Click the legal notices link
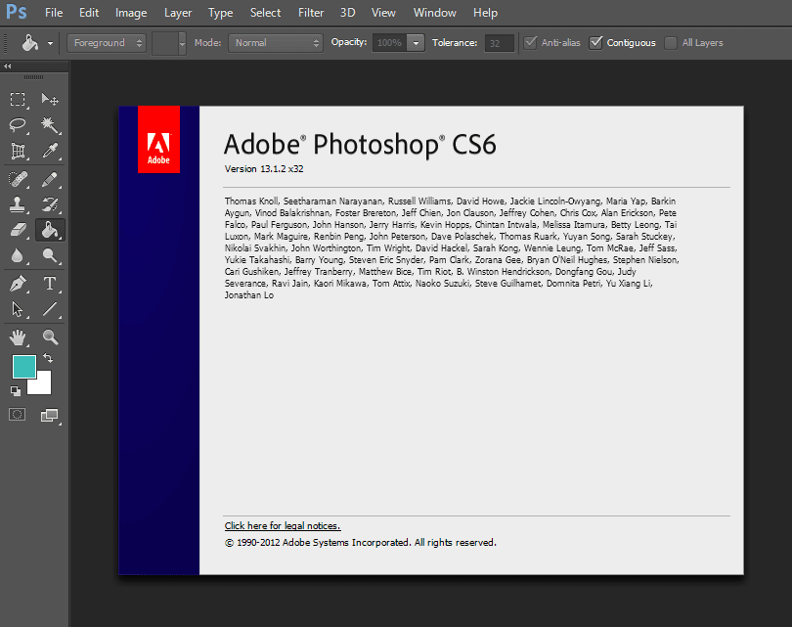 pos(283,526)
